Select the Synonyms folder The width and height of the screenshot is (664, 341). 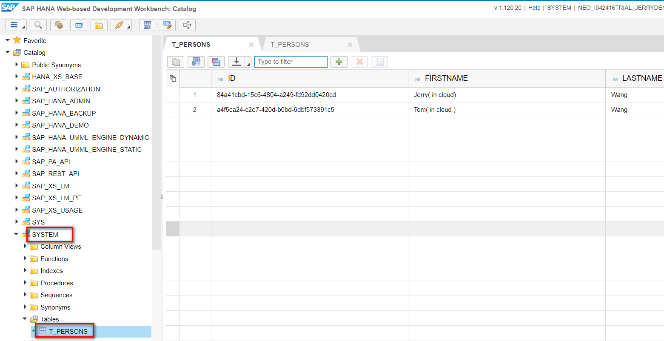[x=55, y=307]
